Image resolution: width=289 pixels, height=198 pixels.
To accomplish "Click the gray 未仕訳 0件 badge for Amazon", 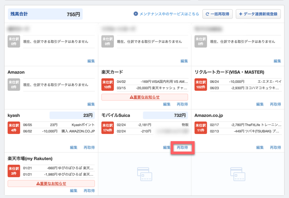I will (x=14, y=85).
